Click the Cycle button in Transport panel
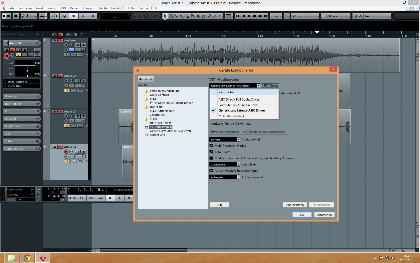Viewport: 420px width, 263px height. tap(101, 198)
